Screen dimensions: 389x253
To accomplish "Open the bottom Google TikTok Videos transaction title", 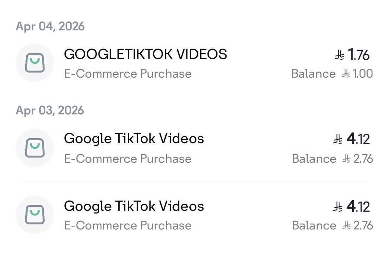I will [x=134, y=206].
